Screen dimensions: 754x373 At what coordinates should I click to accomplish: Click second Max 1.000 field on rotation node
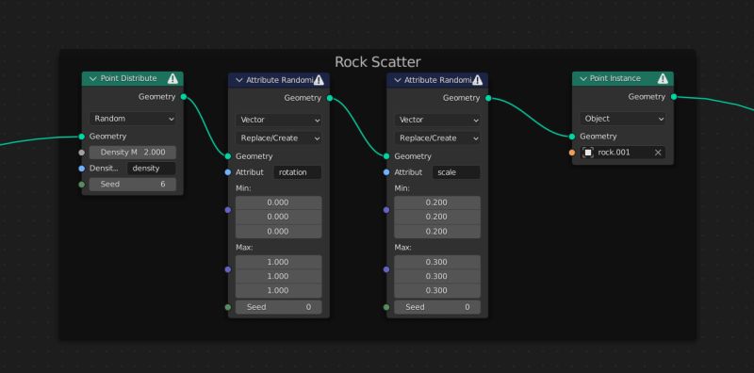tap(278, 276)
